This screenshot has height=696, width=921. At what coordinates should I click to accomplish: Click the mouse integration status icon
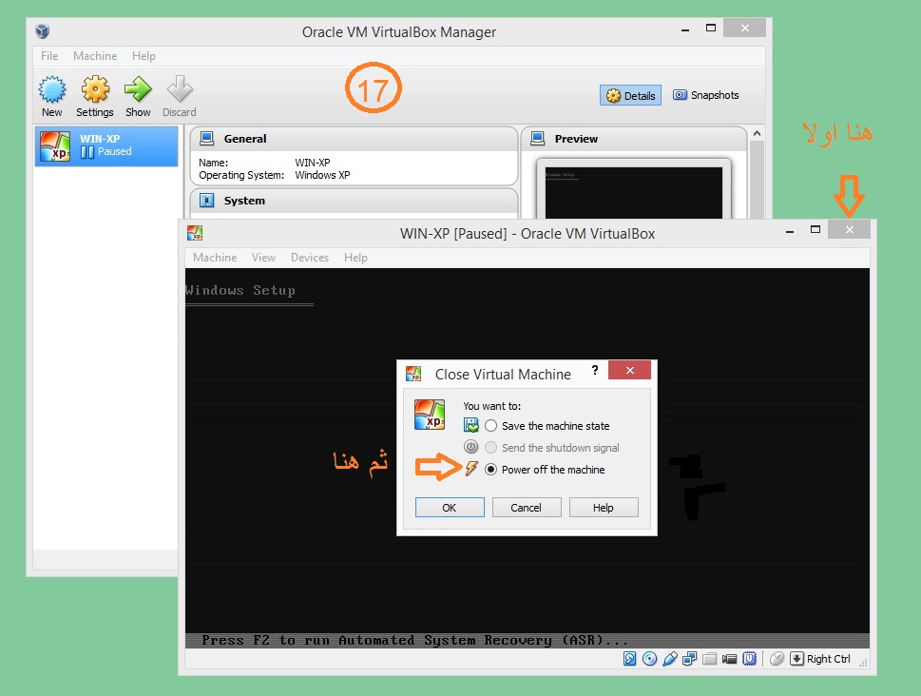click(x=777, y=659)
